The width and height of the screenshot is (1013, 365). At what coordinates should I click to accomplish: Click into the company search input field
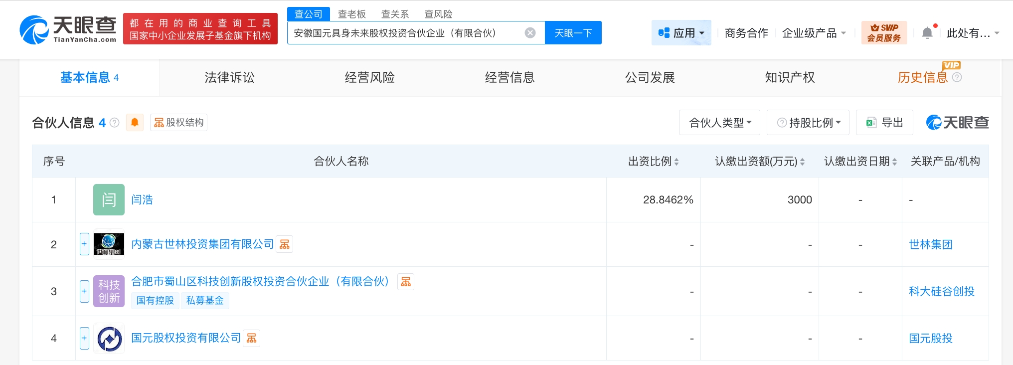404,33
